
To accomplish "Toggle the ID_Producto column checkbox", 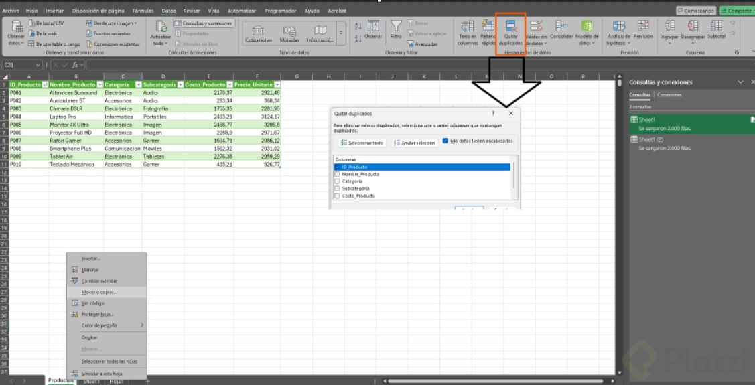I will 337,167.
